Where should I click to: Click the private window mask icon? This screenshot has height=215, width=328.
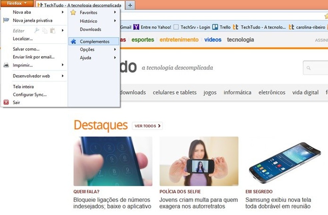click(6, 20)
